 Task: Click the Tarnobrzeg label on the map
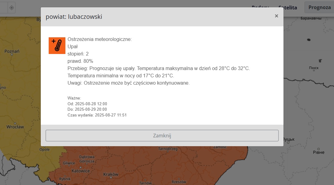pyautogui.click(x=168, y=149)
